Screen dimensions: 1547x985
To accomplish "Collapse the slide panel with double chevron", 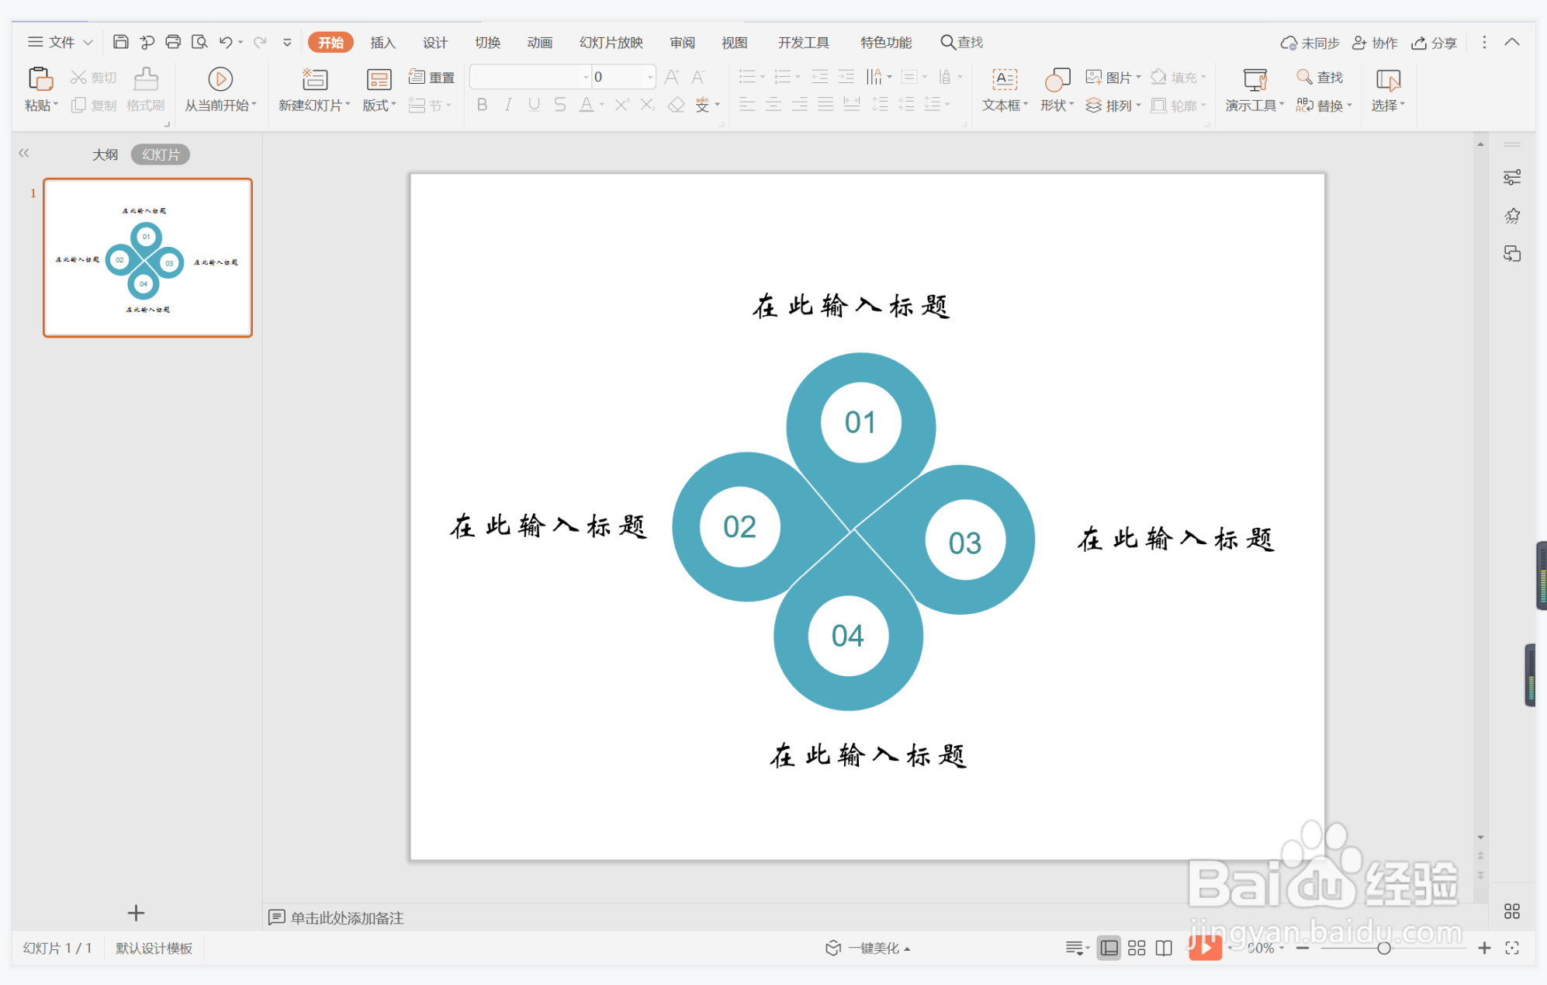I will (x=24, y=153).
